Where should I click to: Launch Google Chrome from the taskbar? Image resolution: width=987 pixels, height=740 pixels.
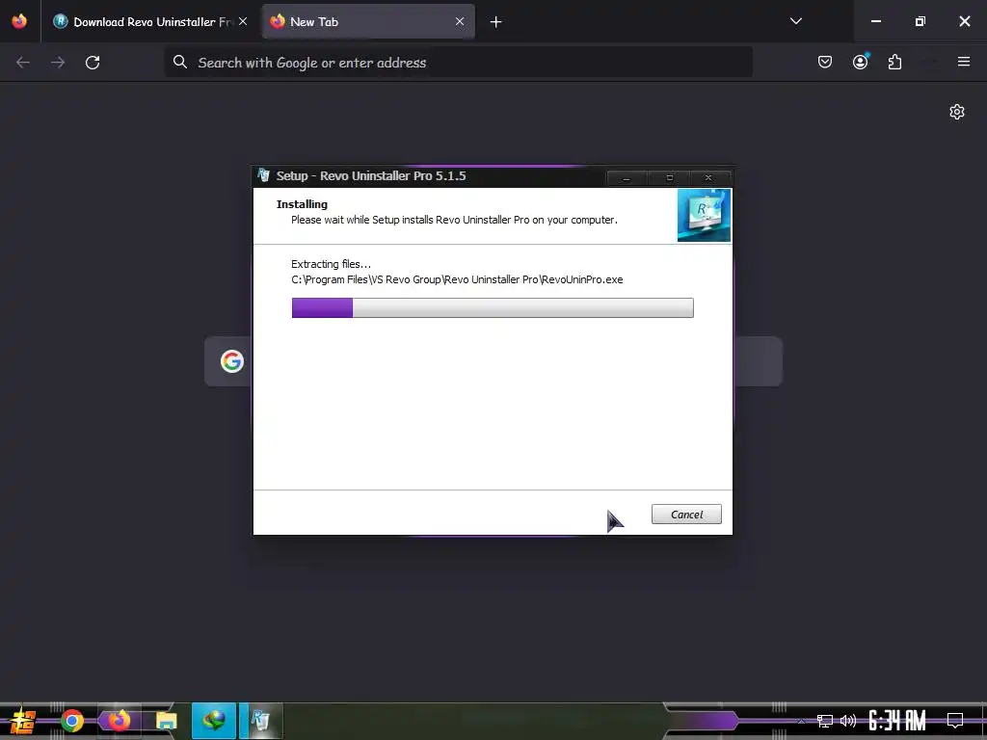(x=72, y=721)
